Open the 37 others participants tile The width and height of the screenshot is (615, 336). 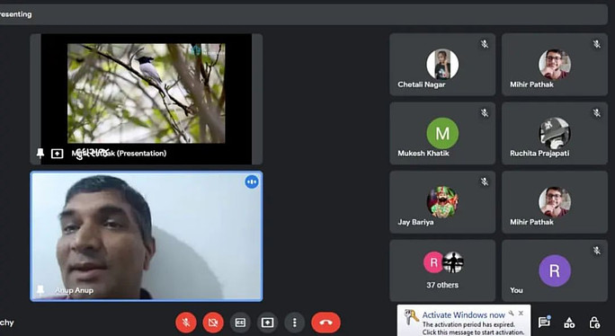coord(442,270)
